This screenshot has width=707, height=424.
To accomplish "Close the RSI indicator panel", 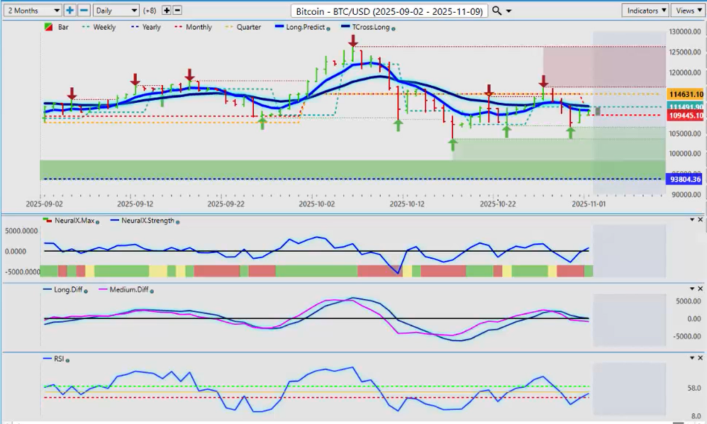I will (x=701, y=359).
